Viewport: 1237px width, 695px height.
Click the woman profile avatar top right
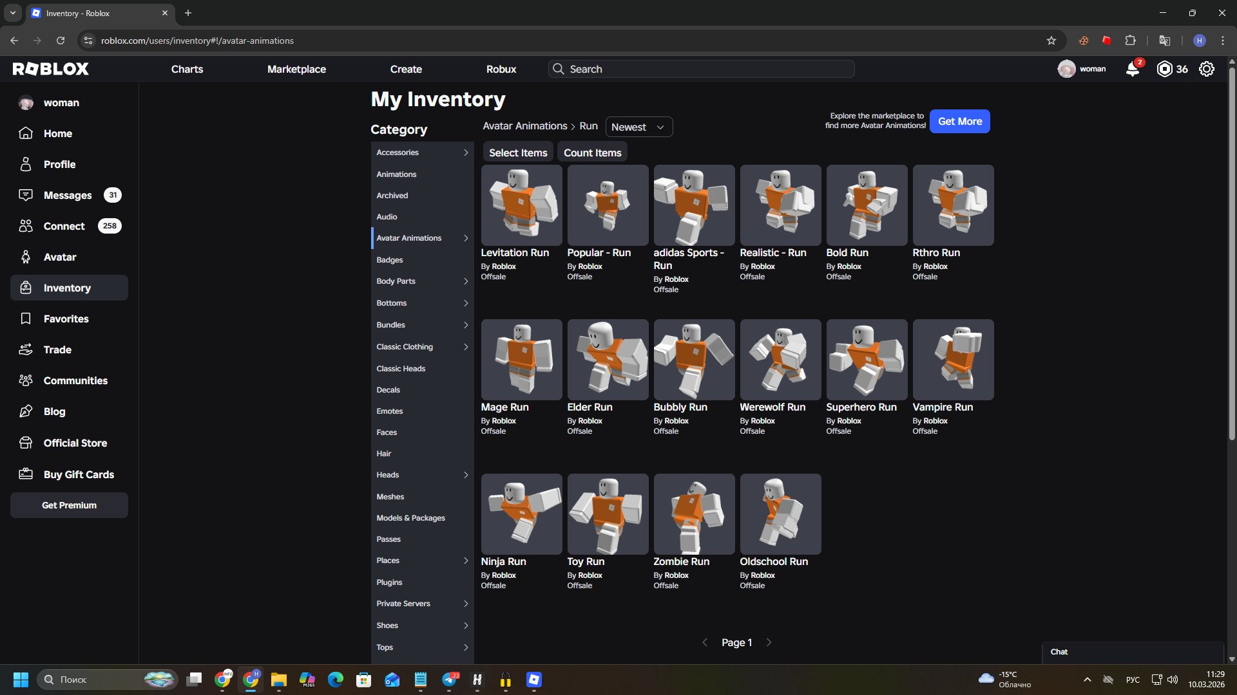coord(1068,69)
